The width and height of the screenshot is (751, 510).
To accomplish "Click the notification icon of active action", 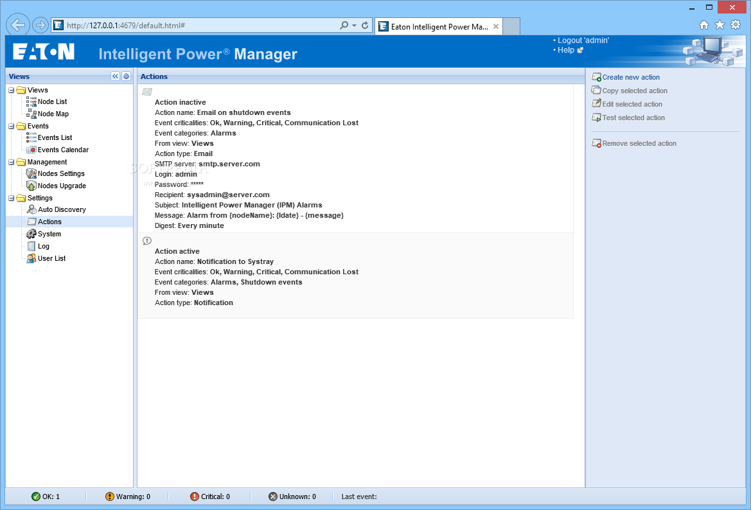I will (x=147, y=240).
